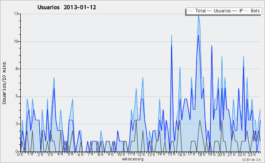Click the x-axis label '9 h'
Screen dimensions: 265x163
[x=110, y=154]
